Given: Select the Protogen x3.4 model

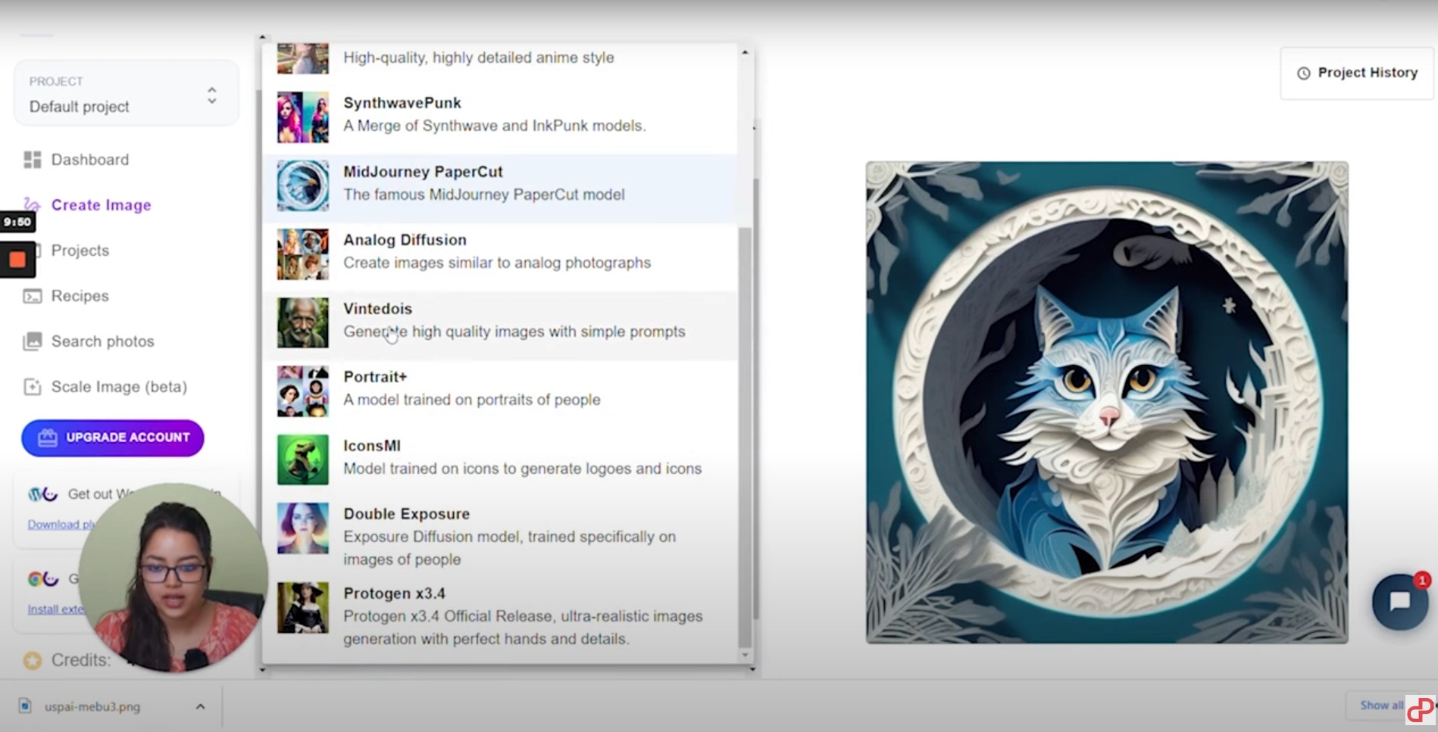Looking at the screenshot, I should click(x=500, y=615).
